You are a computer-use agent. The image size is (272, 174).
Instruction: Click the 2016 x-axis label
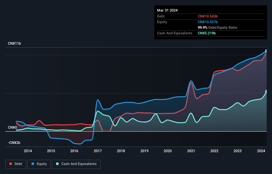pyautogui.click(x=74, y=151)
